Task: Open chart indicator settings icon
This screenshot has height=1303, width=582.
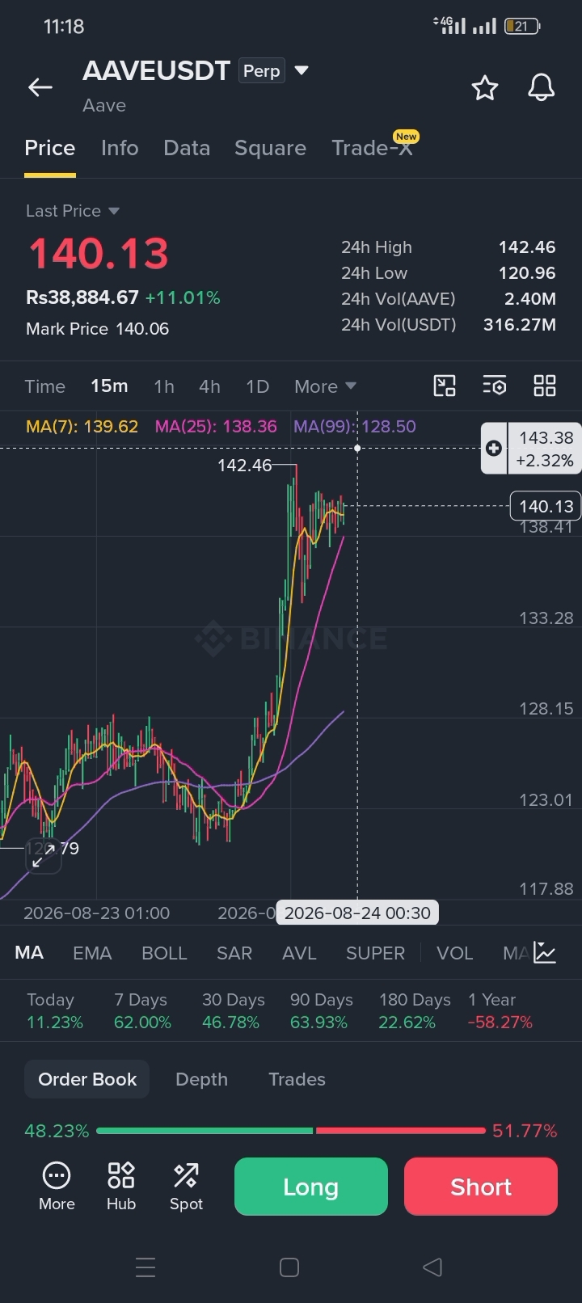Action: pyautogui.click(x=495, y=386)
